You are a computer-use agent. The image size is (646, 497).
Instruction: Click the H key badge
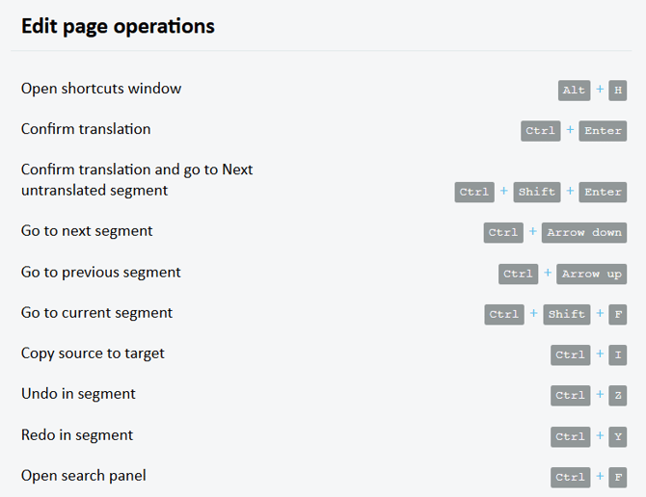618,91
